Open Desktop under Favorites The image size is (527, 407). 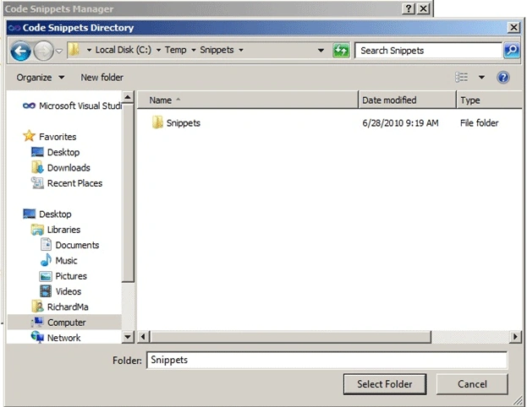[x=63, y=152]
